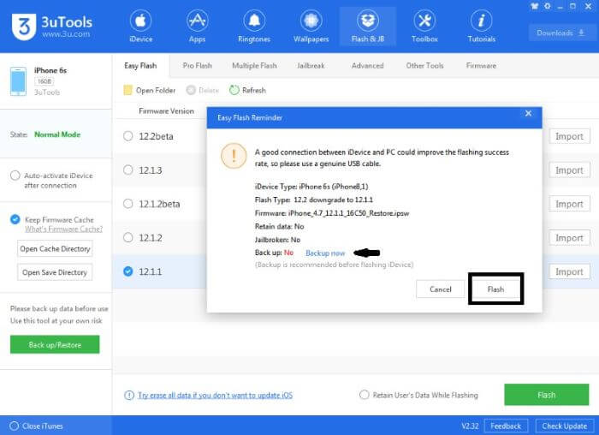The width and height of the screenshot is (599, 435).
Task: Open the iDevice section icon
Action: [143, 21]
